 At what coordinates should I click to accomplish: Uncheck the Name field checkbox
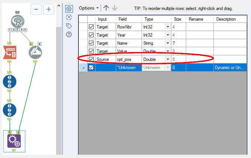point(91,43)
